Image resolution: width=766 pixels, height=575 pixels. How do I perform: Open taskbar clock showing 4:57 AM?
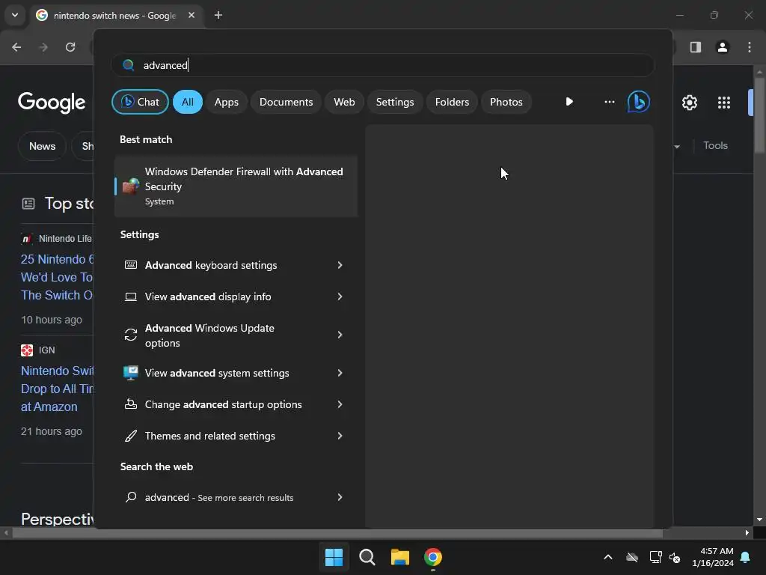coord(713,557)
